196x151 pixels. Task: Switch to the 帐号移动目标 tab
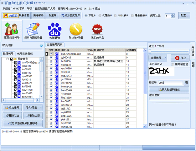point(25,54)
